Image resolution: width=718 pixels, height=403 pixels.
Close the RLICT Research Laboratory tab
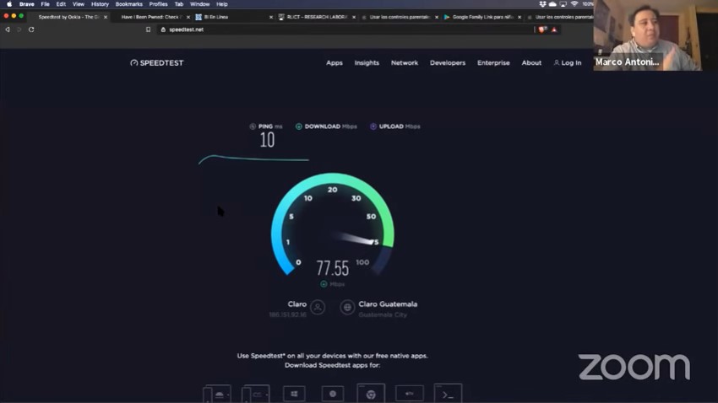354,17
